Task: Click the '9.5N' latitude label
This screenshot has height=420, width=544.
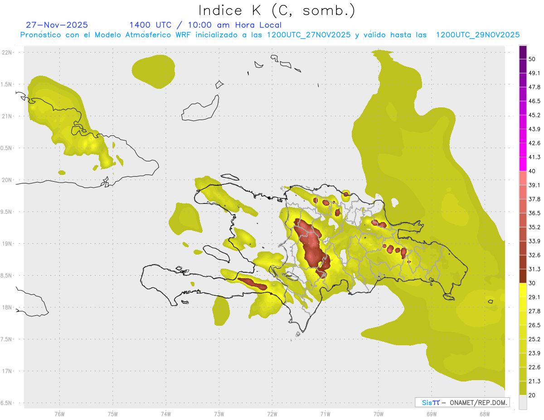Action: 7,212
